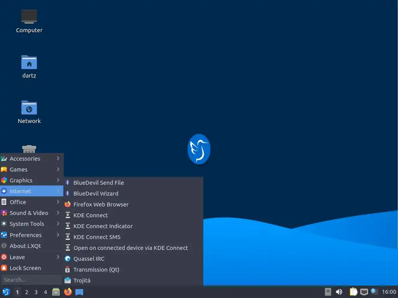Viewport: 398px width, 298px height.
Task: Switch to virtual desktop 3
Action: (36, 292)
